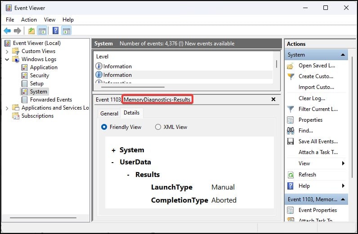Expand the Custom Views tree node

pyautogui.click(x=7, y=52)
